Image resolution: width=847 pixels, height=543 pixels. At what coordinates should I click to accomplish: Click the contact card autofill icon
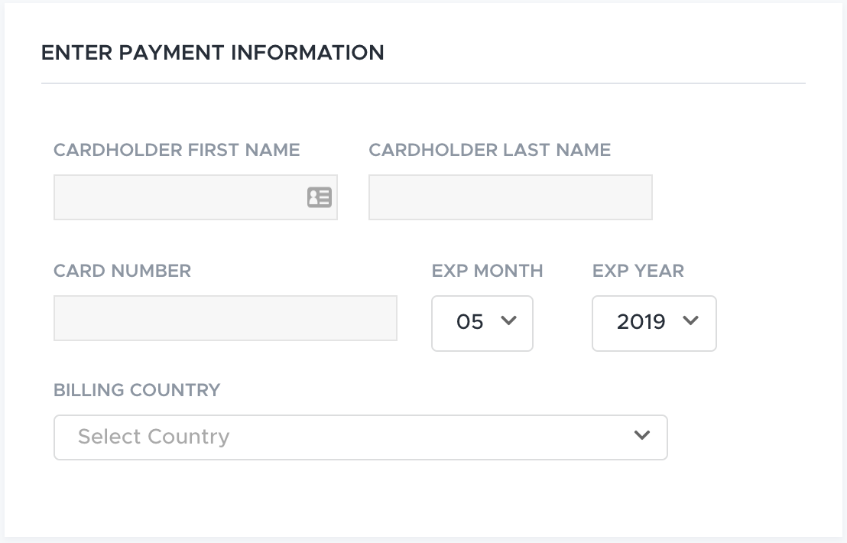(320, 197)
